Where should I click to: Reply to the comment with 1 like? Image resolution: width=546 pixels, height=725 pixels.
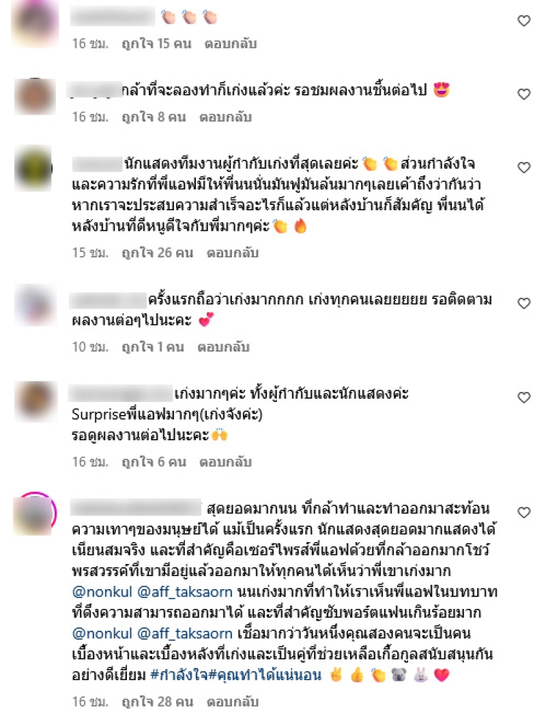[224, 347]
